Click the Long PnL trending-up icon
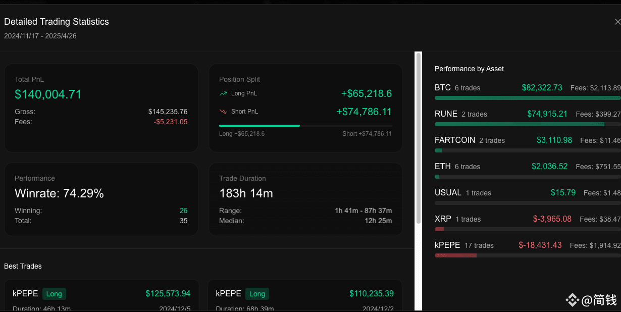The height and width of the screenshot is (312, 621). point(223,93)
